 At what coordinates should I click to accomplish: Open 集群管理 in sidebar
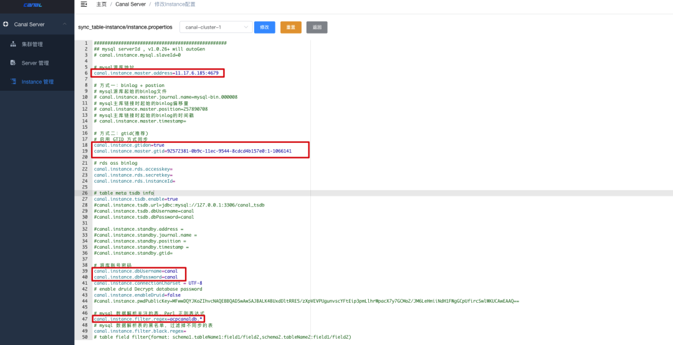(x=32, y=44)
